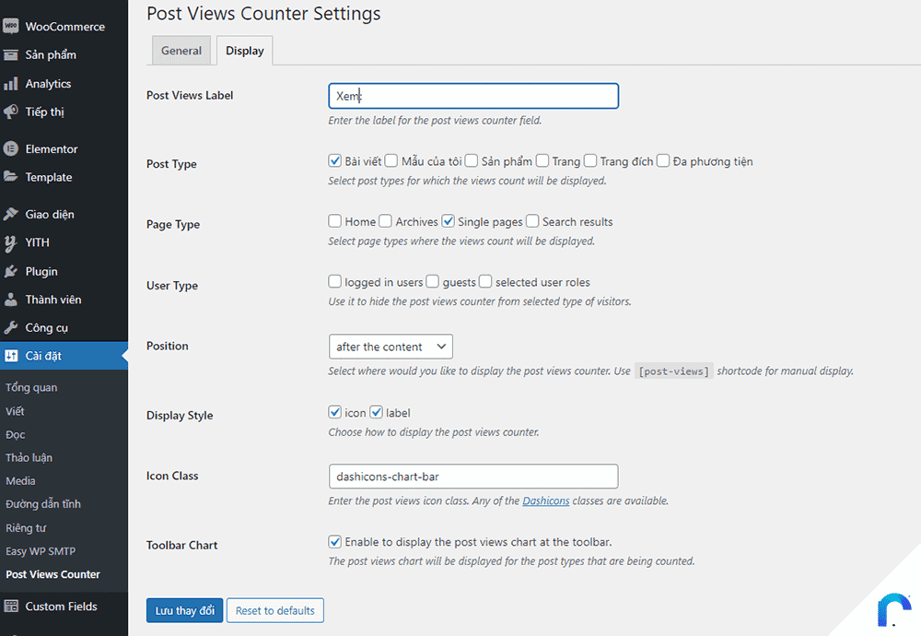Open Đọc settings submenu

[x=16, y=435]
